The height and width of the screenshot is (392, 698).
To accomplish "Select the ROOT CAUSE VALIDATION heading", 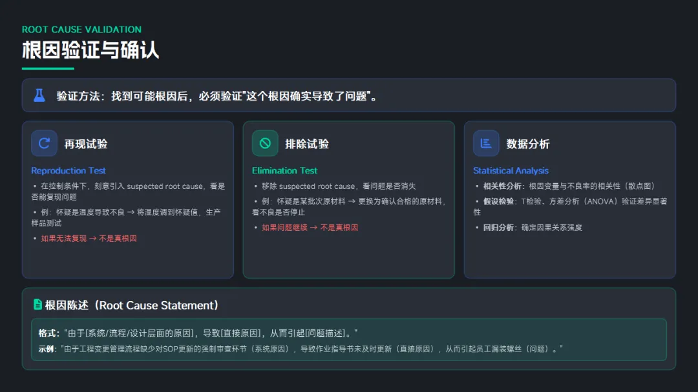I will coord(81,29).
